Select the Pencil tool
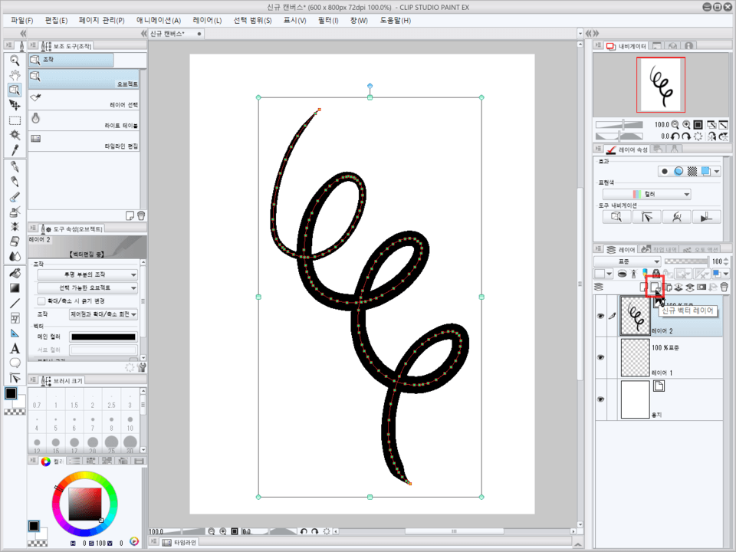The image size is (736, 552). coord(15,182)
